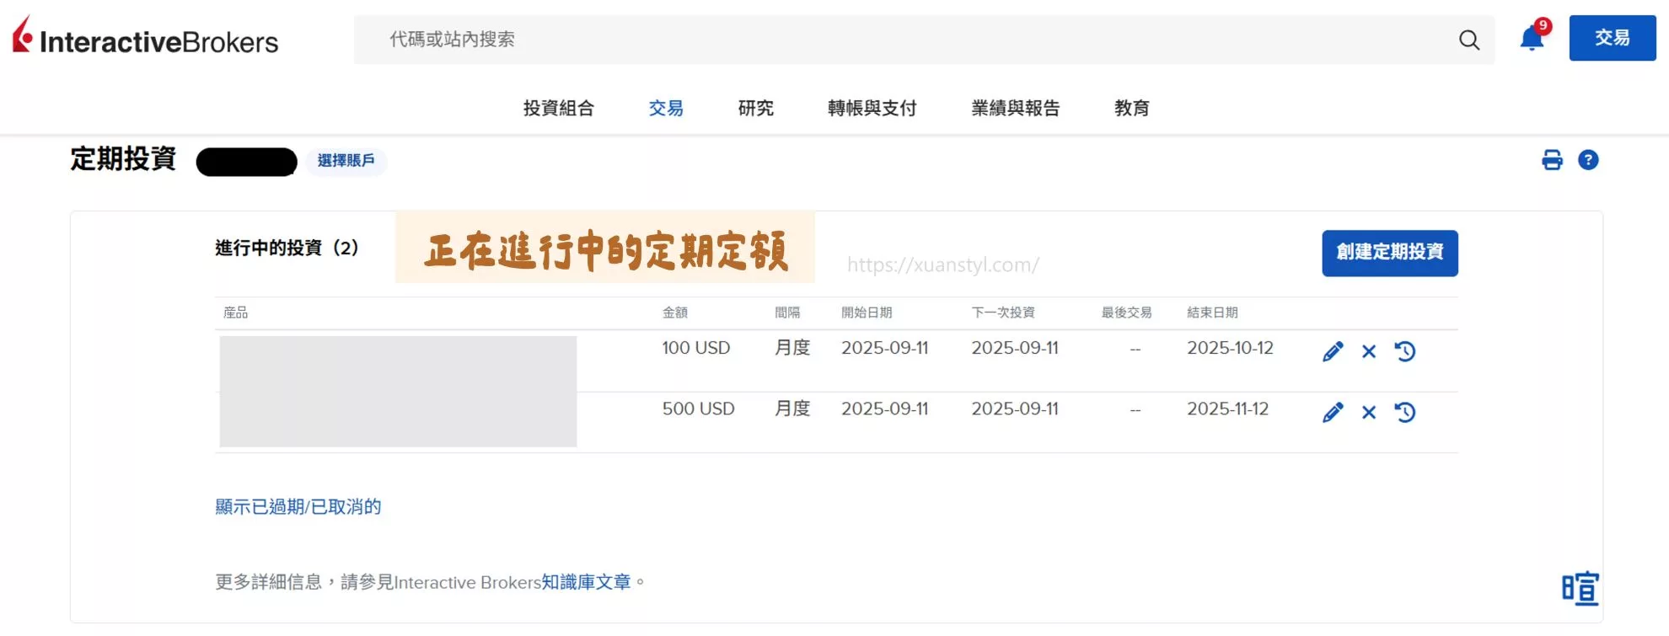This screenshot has height=636, width=1669.
Task: Edit the 100 USD investment with pencil icon
Action: (1333, 351)
